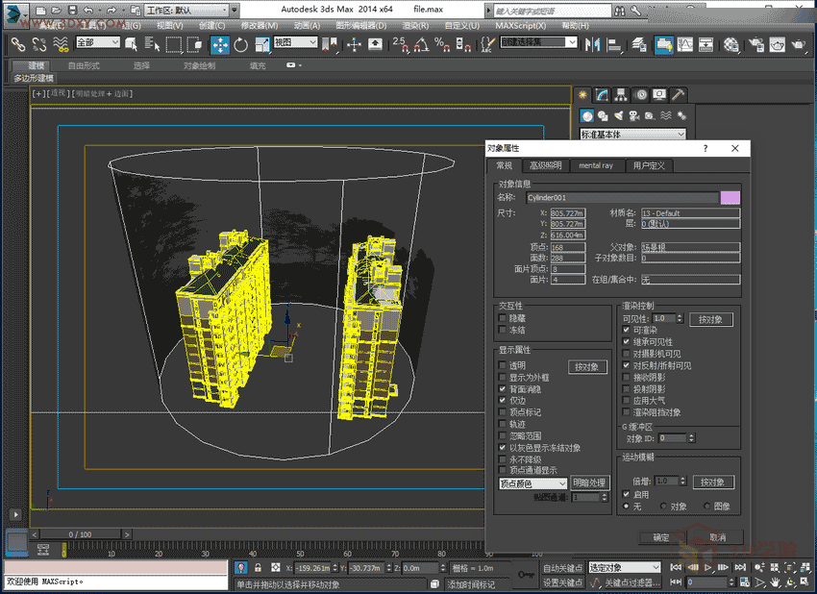Viewport: 817px width, 594px height.
Task: Uncheck the 可渲染 checkbox
Action: pyautogui.click(x=627, y=330)
